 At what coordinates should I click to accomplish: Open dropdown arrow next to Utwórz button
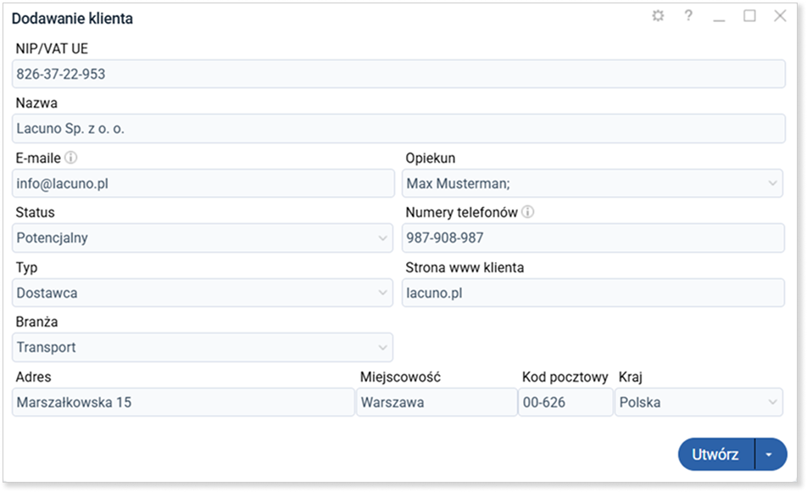tap(770, 455)
